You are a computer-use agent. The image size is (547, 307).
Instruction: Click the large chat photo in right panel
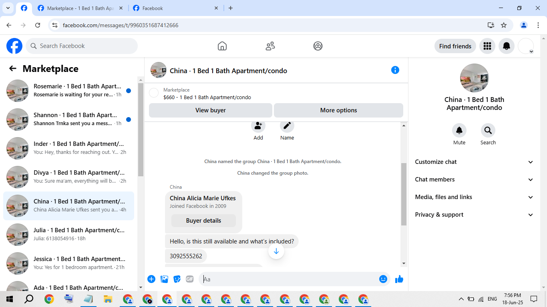coord(475,78)
